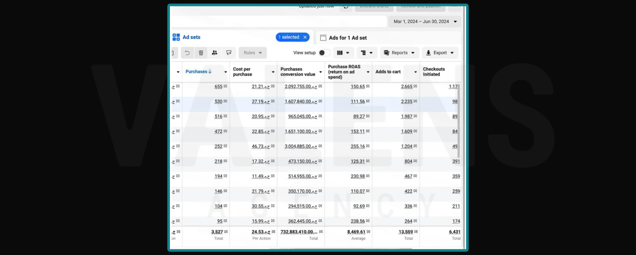Click the purchases value 252
Screen dimensions: 636x255
pos(218,146)
